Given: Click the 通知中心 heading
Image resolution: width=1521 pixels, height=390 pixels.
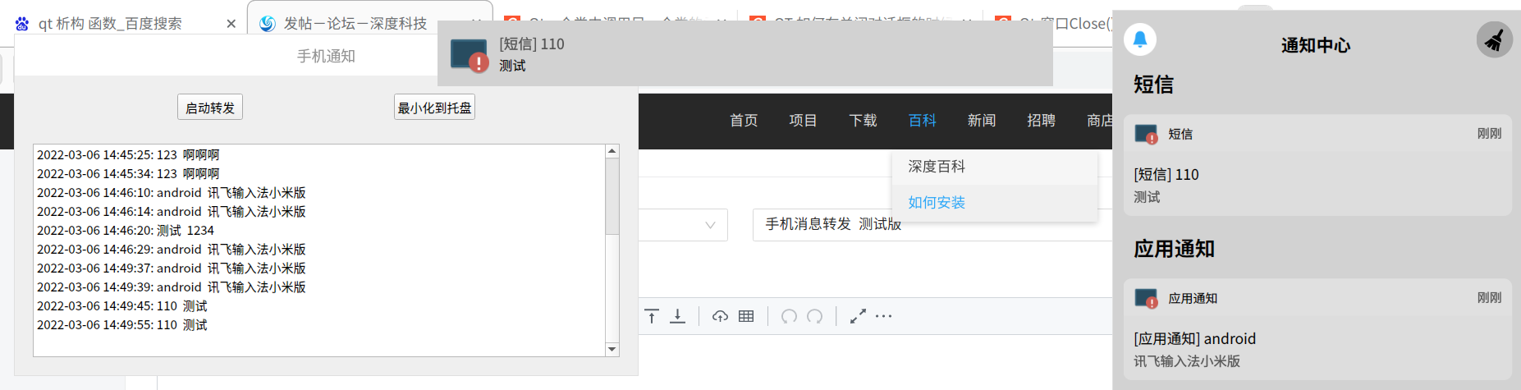Looking at the screenshot, I should pyautogui.click(x=1316, y=45).
